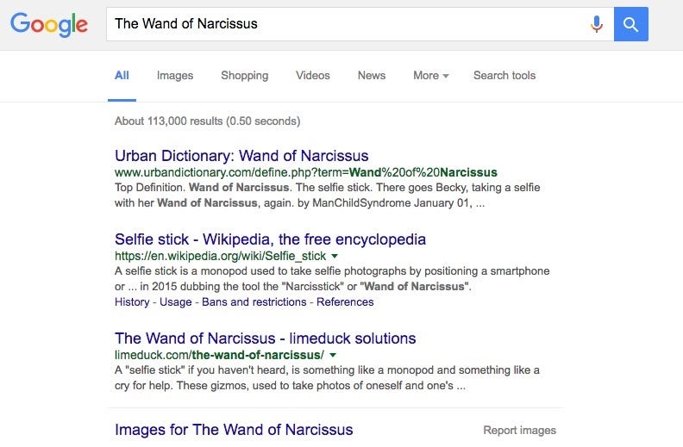Open limeduck solutions result link
Screen dimensions: 683x447
coord(266,338)
